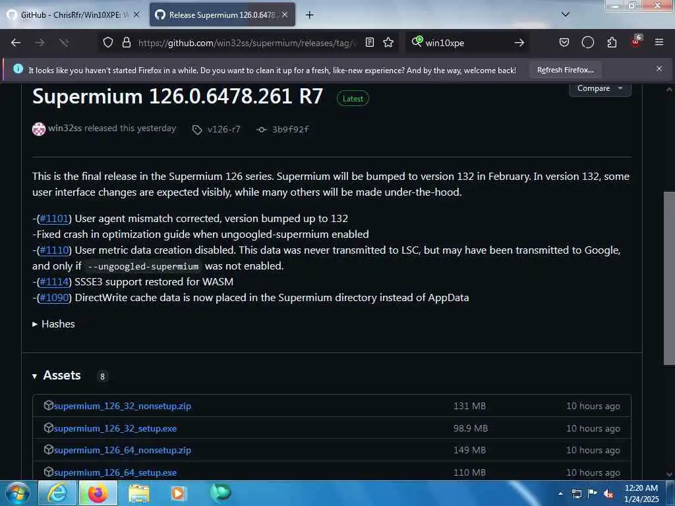Open a new tab with plus button
The image size is (675, 506).
click(310, 15)
